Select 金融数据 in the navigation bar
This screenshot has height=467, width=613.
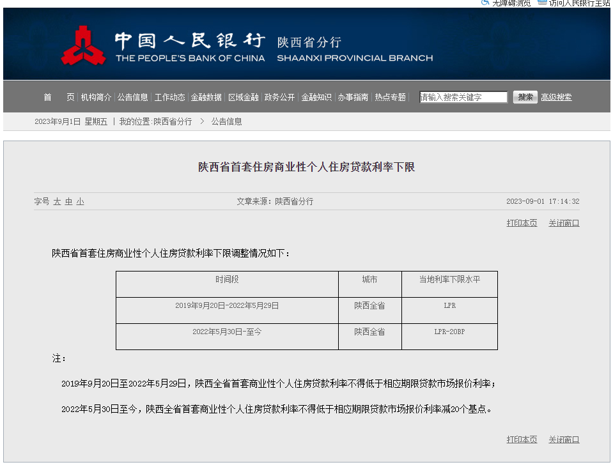pos(206,98)
